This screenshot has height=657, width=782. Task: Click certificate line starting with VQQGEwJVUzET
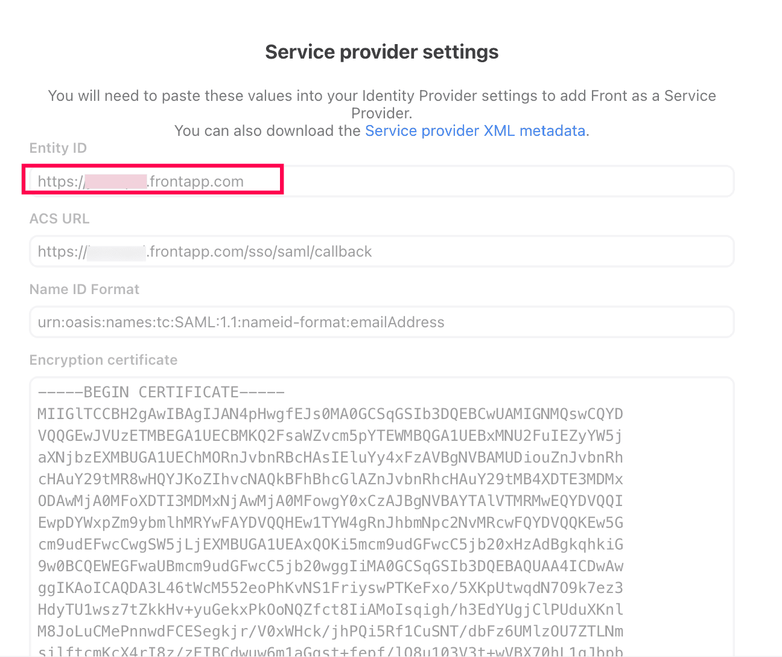tap(330, 436)
